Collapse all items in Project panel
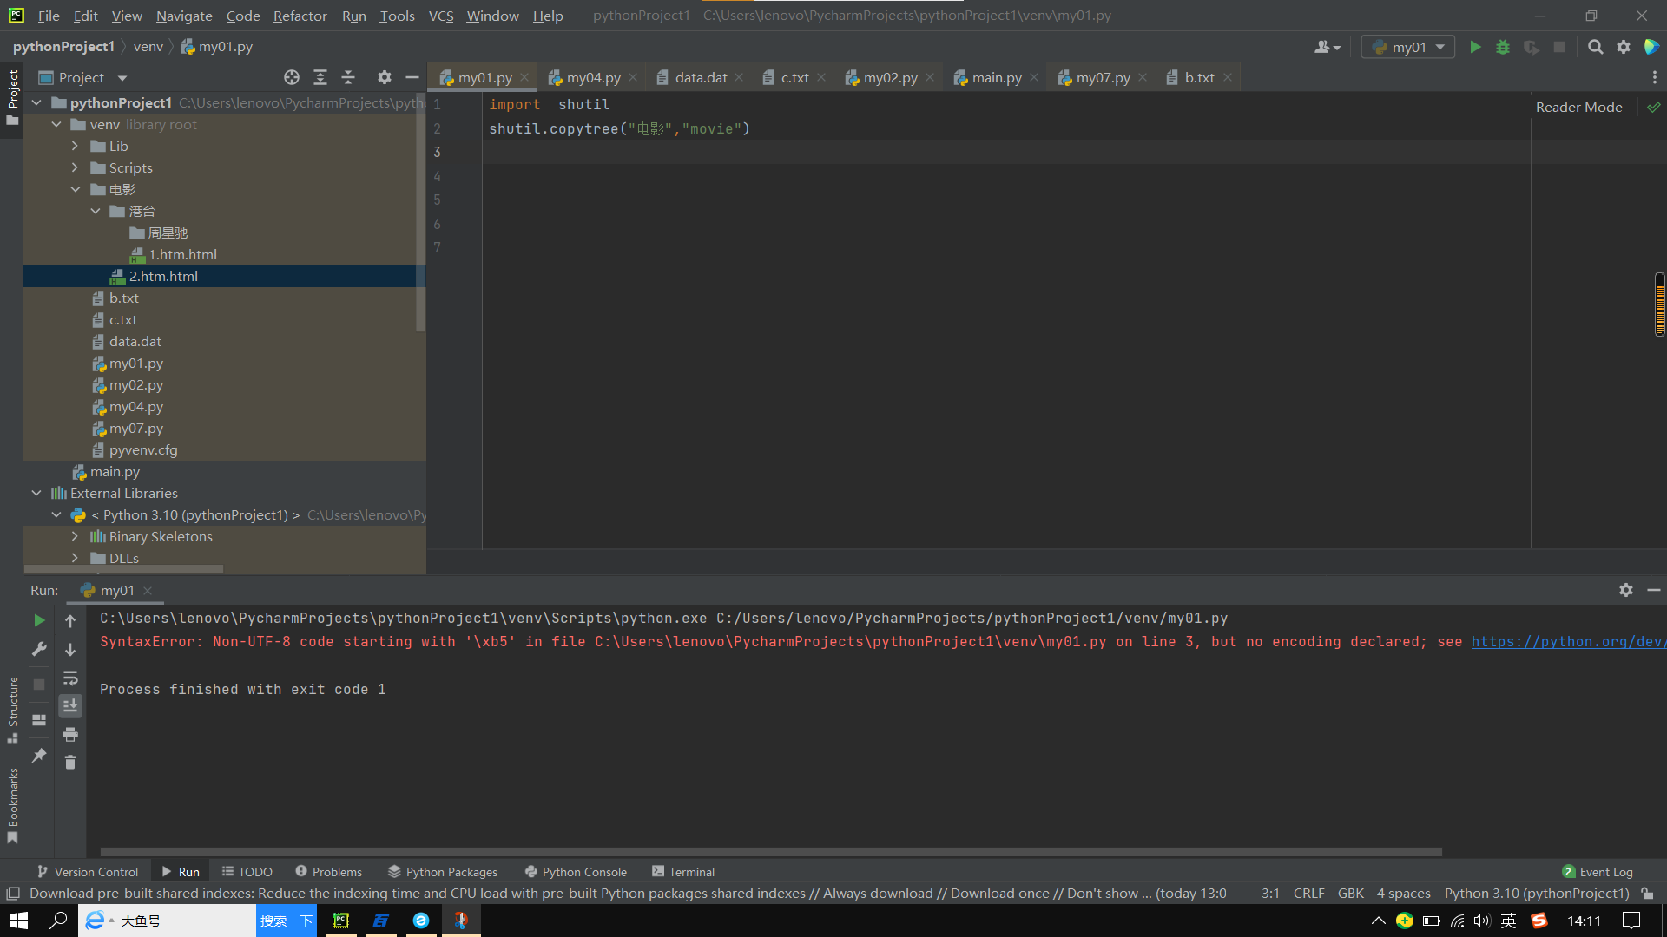 tap(348, 77)
